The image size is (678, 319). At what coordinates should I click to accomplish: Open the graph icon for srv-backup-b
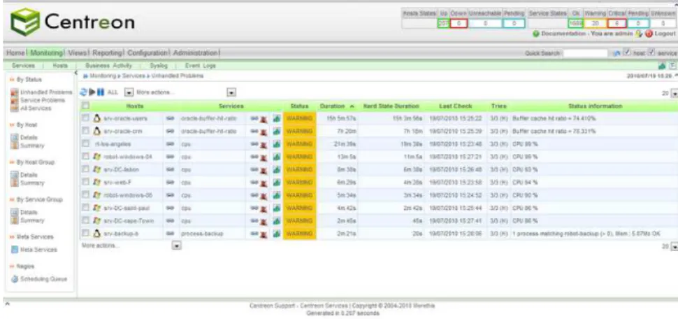[277, 234]
